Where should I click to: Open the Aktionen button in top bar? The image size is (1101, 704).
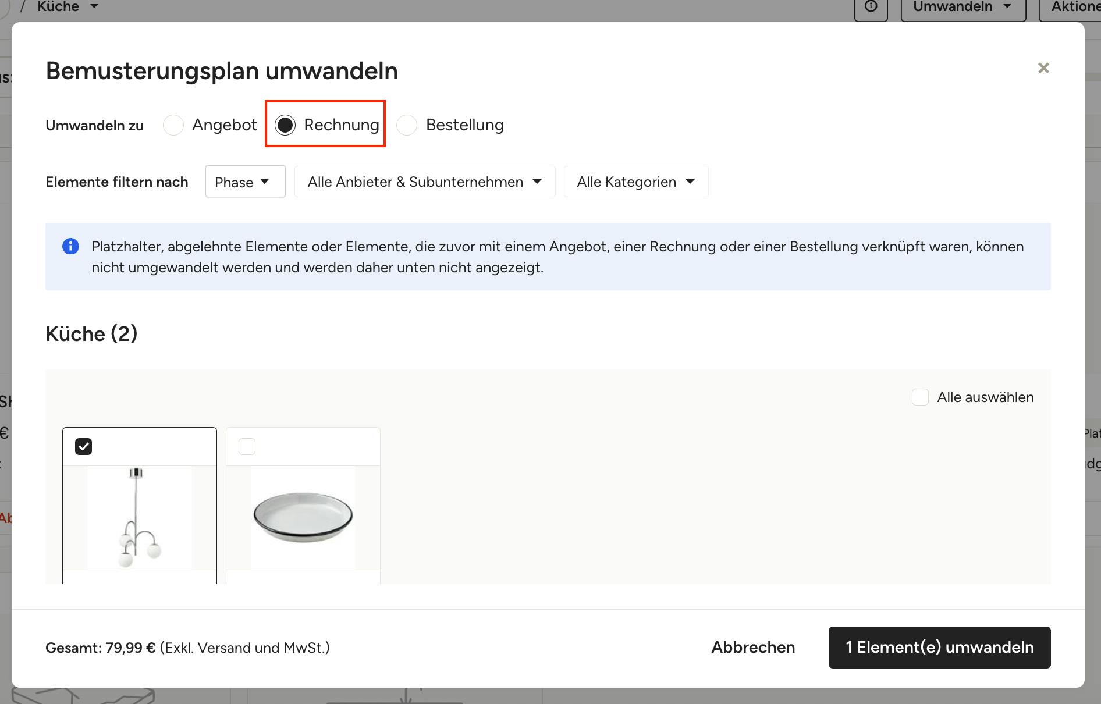[1070, 8]
